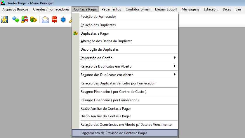The height and width of the screenshot is (138, 245).
Task: Open the Dicas menu
Action: click(x=227, y=9)
